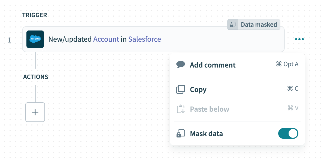Click the TRIGGER section label
The image size is (321, 162).
pyautogui.click(x=35, y=15)
